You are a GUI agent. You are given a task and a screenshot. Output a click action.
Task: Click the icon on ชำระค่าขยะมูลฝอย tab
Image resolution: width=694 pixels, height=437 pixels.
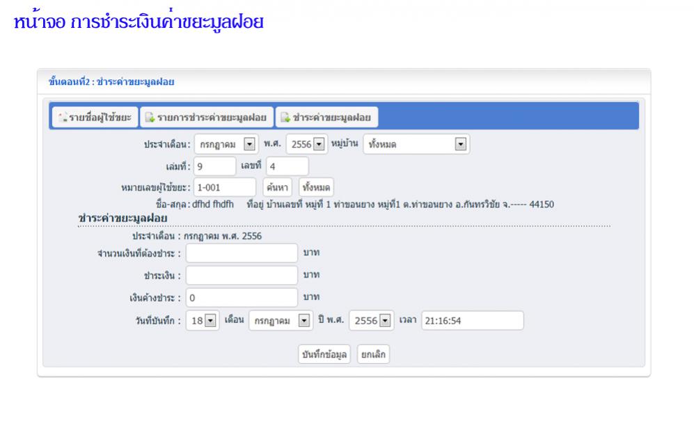tap(285, 117)
